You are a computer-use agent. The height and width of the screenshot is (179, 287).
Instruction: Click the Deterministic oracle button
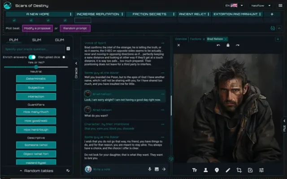[x=36, y=79]
